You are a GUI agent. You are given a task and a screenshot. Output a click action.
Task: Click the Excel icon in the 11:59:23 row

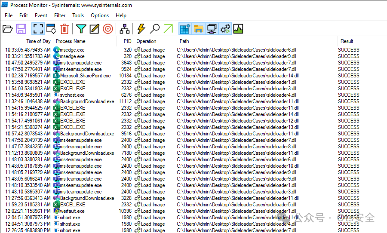click(56, 205)
